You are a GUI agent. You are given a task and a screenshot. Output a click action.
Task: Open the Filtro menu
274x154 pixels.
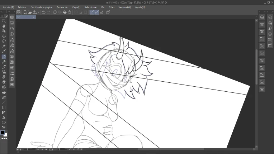tap(112, 7)
